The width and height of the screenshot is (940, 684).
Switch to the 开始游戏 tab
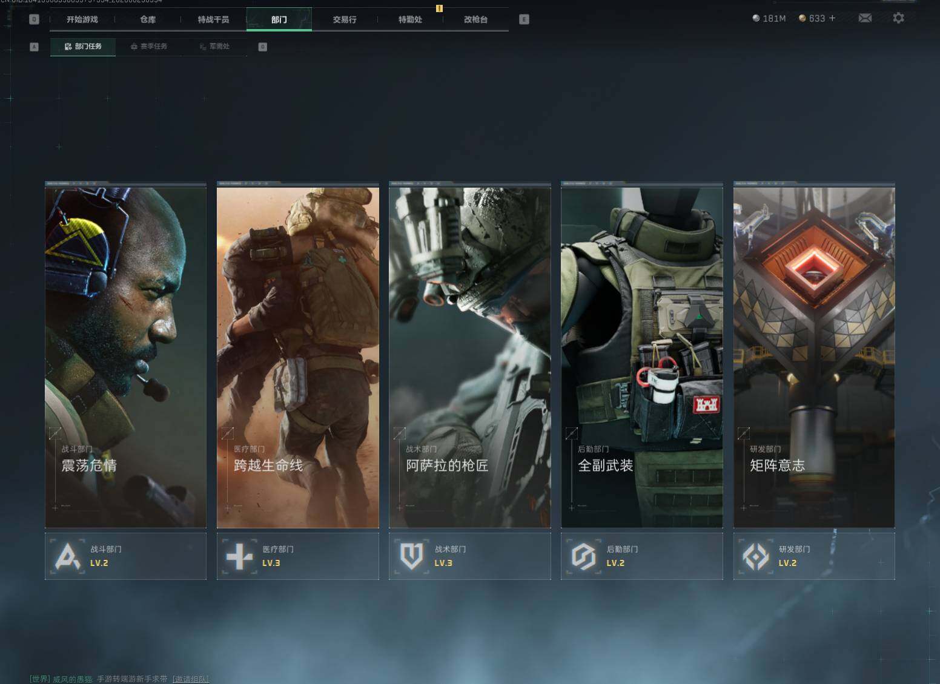pos(82,19)
